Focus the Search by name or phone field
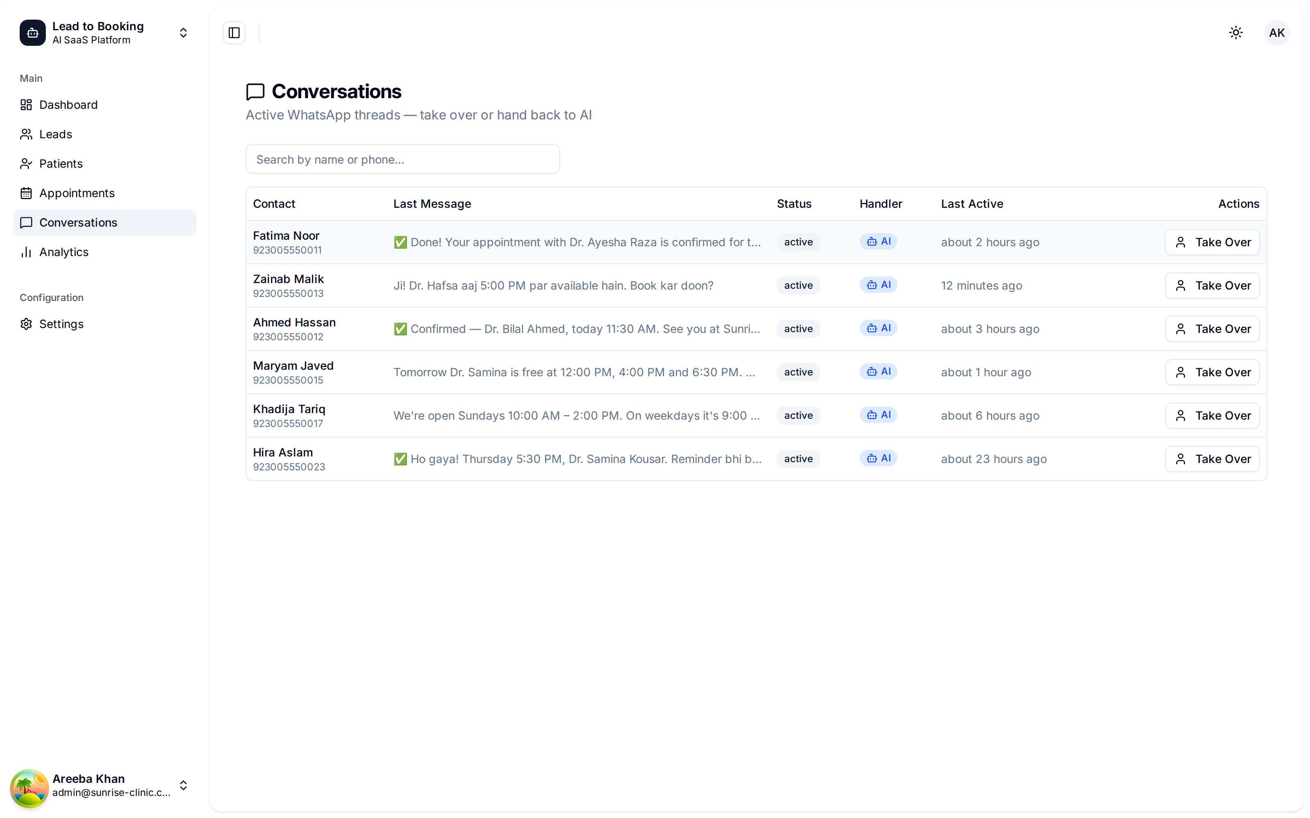This screenshot has height=818, width=1310. (x=402, y=159)
